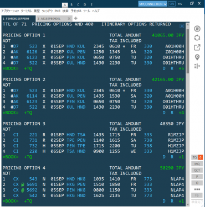Viewport: 205px width, 207px height.
Task: Click BOOK for pricing option 4
Action: [11, 201]
